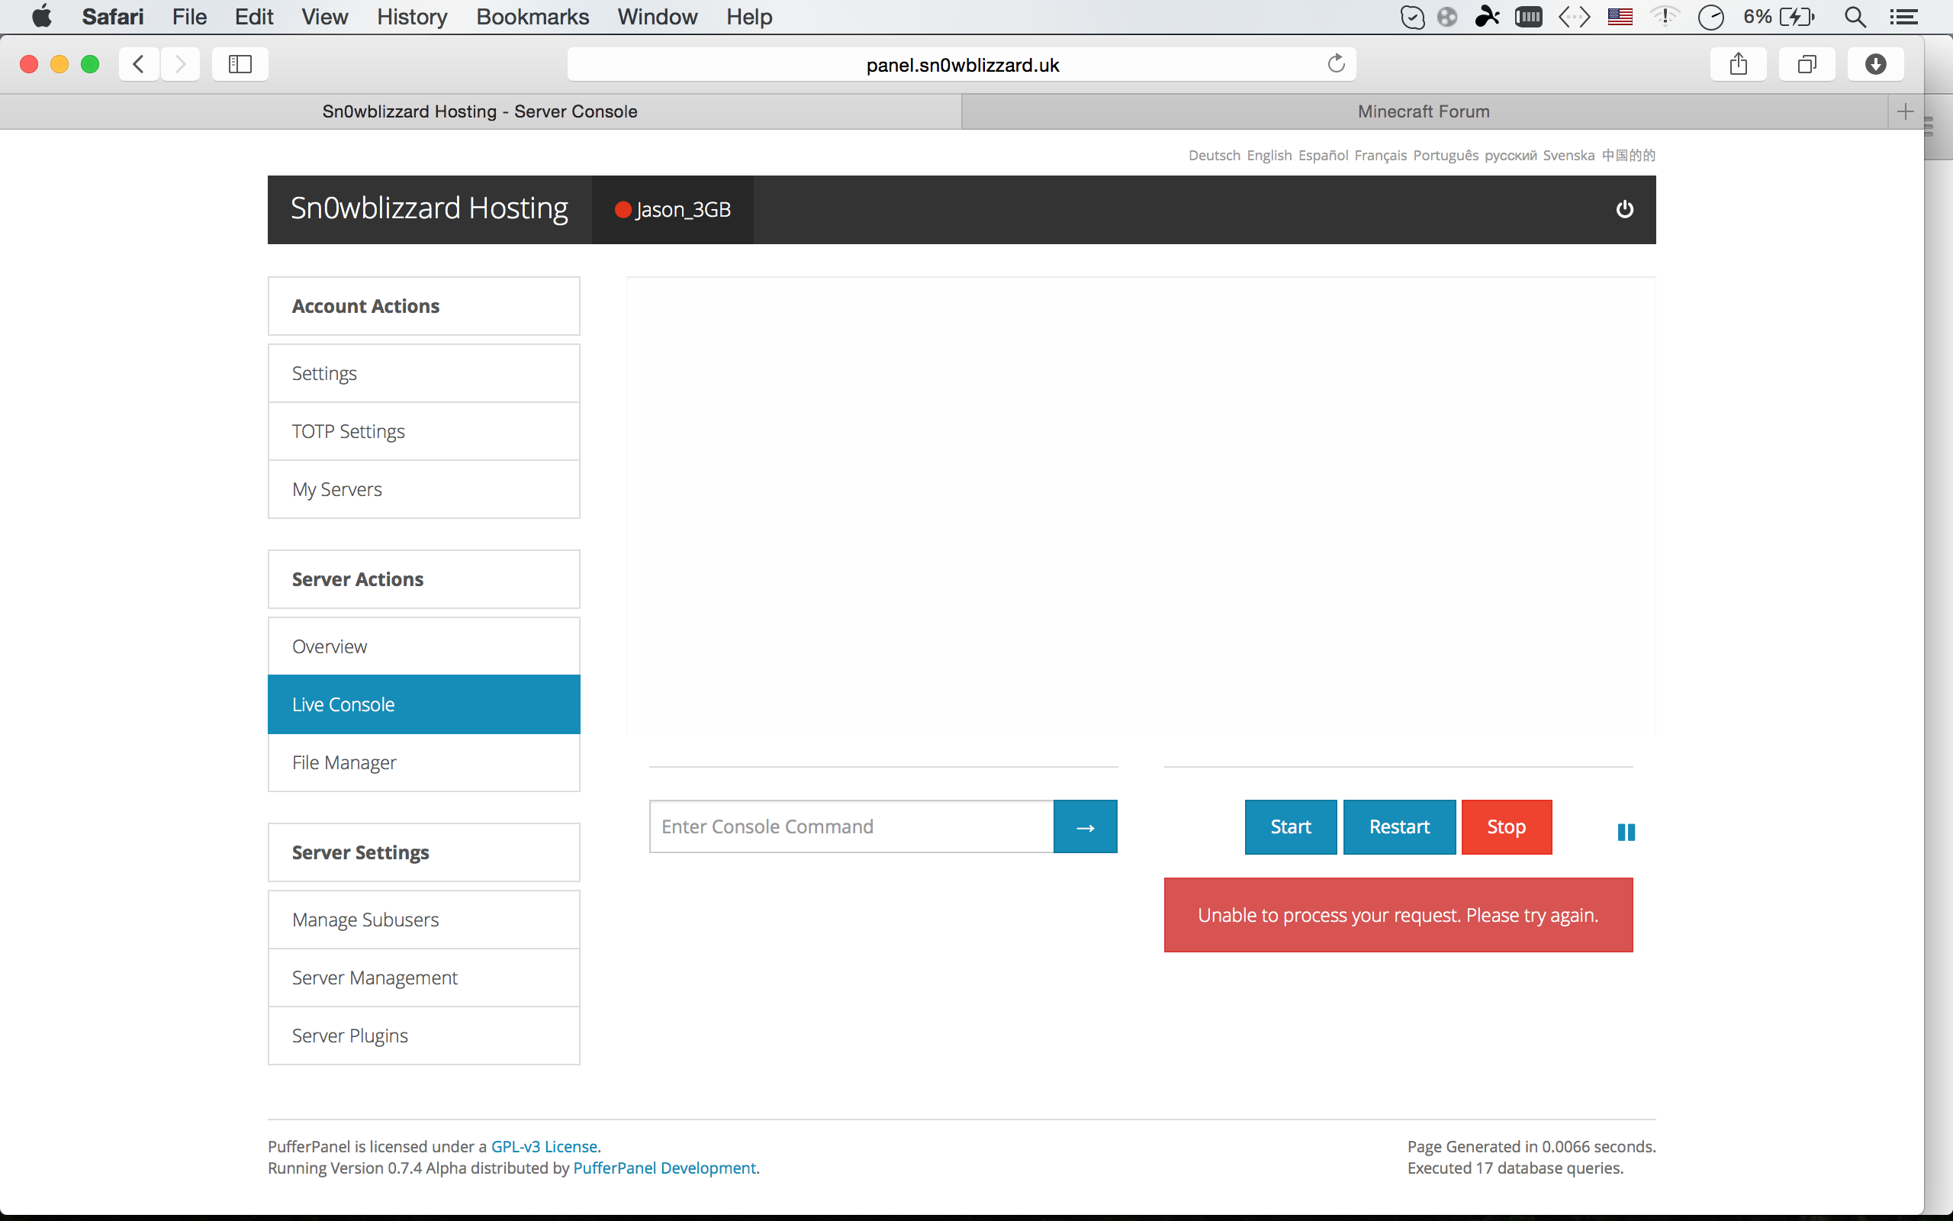Select the Jason_3GB server status item
Viewport: 1953px width, 1221px height.
point(672,210)
